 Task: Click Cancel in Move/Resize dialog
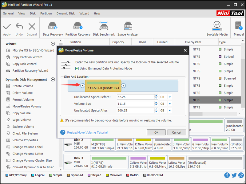(x=177, y=132)
